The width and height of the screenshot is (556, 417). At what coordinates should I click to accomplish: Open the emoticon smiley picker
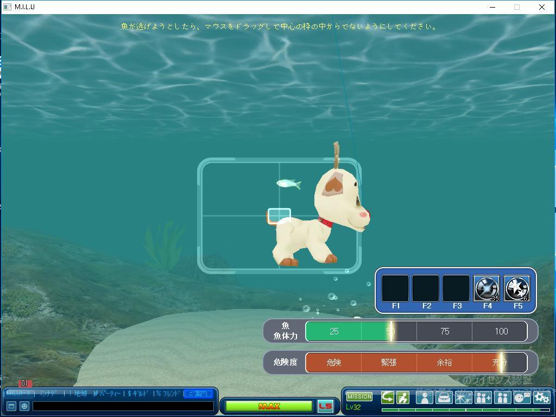24,406
